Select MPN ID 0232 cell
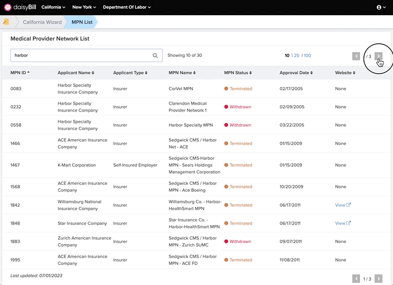This screenshot has width=393, height=285. [x=16, y=107]
